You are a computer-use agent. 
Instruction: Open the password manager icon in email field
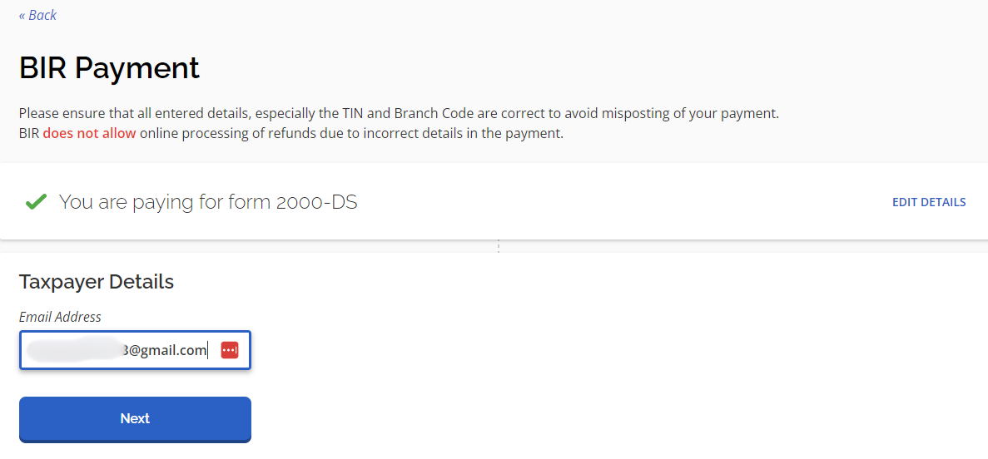click(230, 350)
